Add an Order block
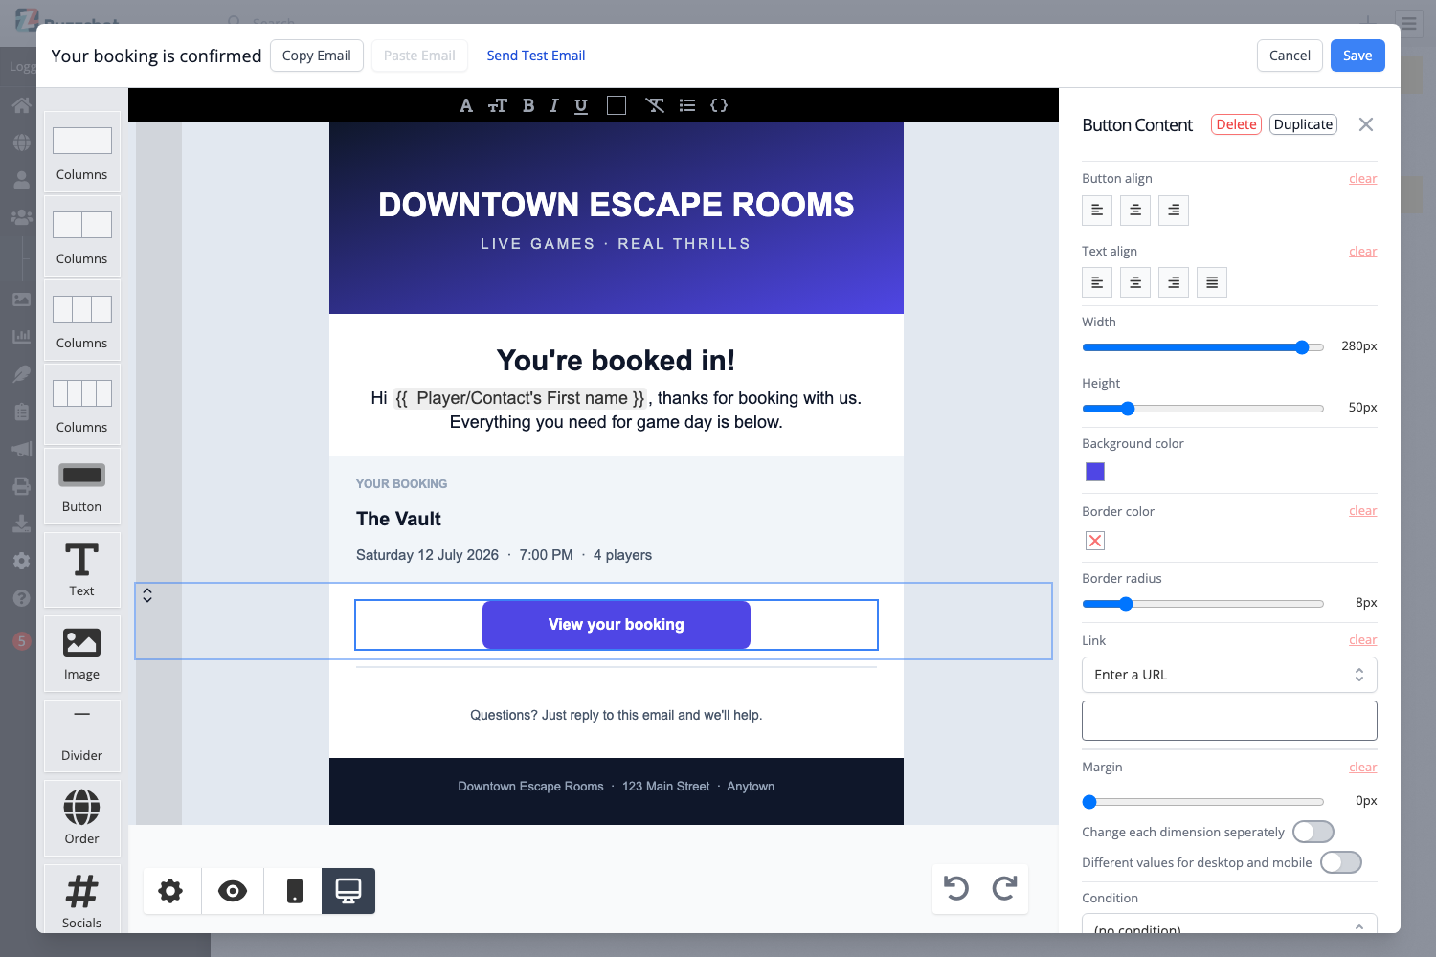This screenshot has height=957, width=1436. pyautogui.click(x=82, y=817)
